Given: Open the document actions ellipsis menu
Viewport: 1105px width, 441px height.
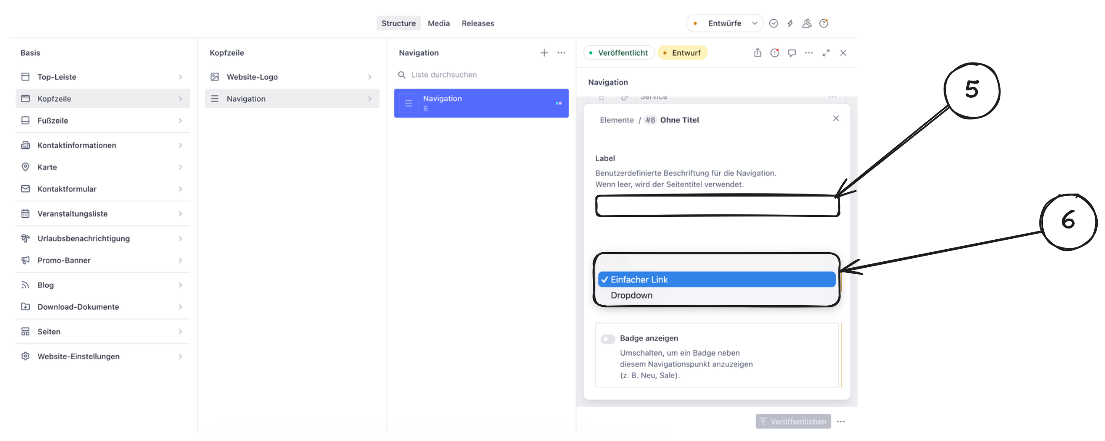Looking at the screenshot, I should (809, 53).
